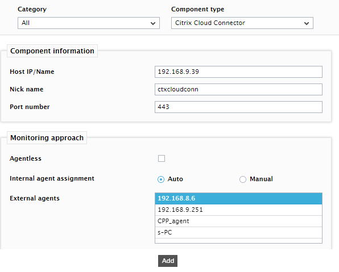Click the Component information section heading
The width and height of the screenshot is (339, 272).
pyautogui.click(x=52, y=51)
